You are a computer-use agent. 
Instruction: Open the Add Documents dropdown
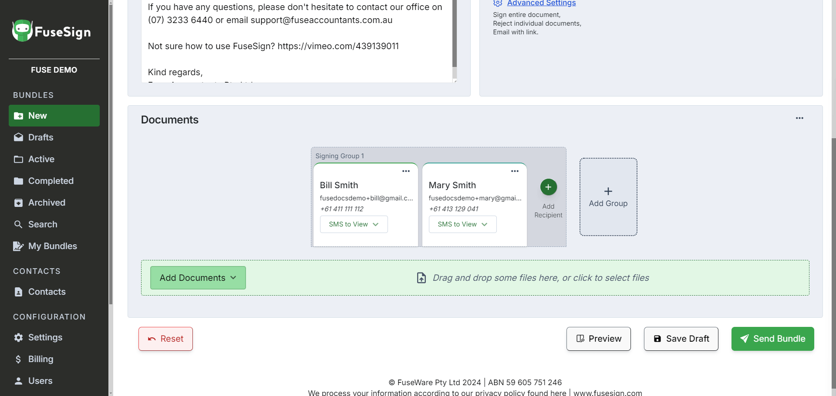coord(198,278)
